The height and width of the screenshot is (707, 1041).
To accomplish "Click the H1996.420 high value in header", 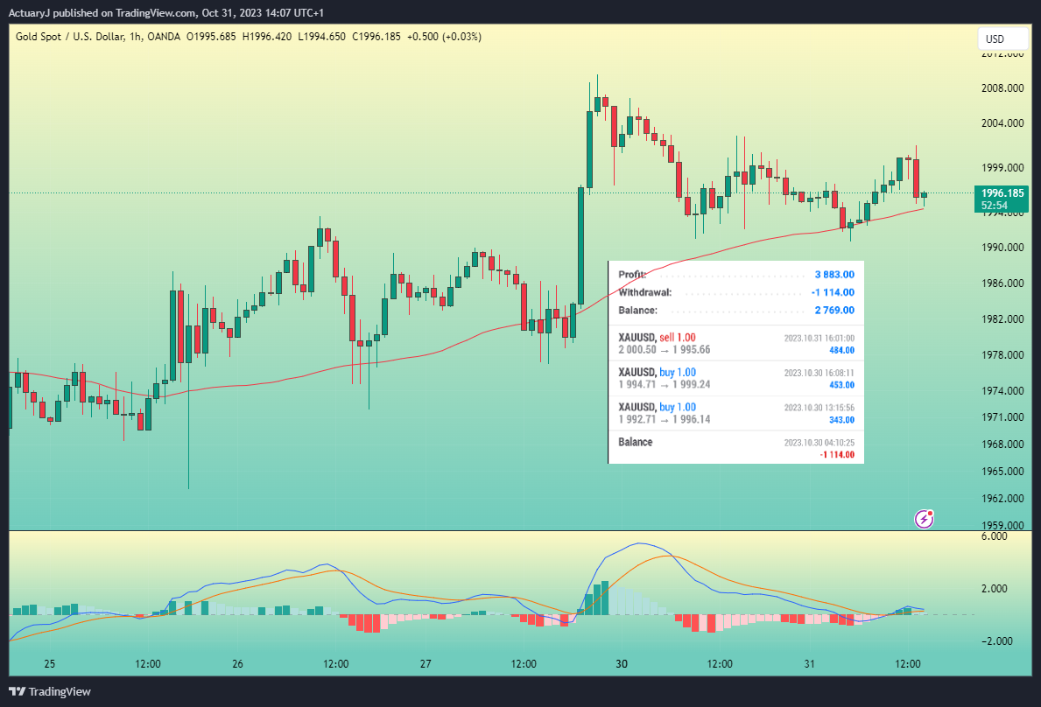I will tap(267, 37).
